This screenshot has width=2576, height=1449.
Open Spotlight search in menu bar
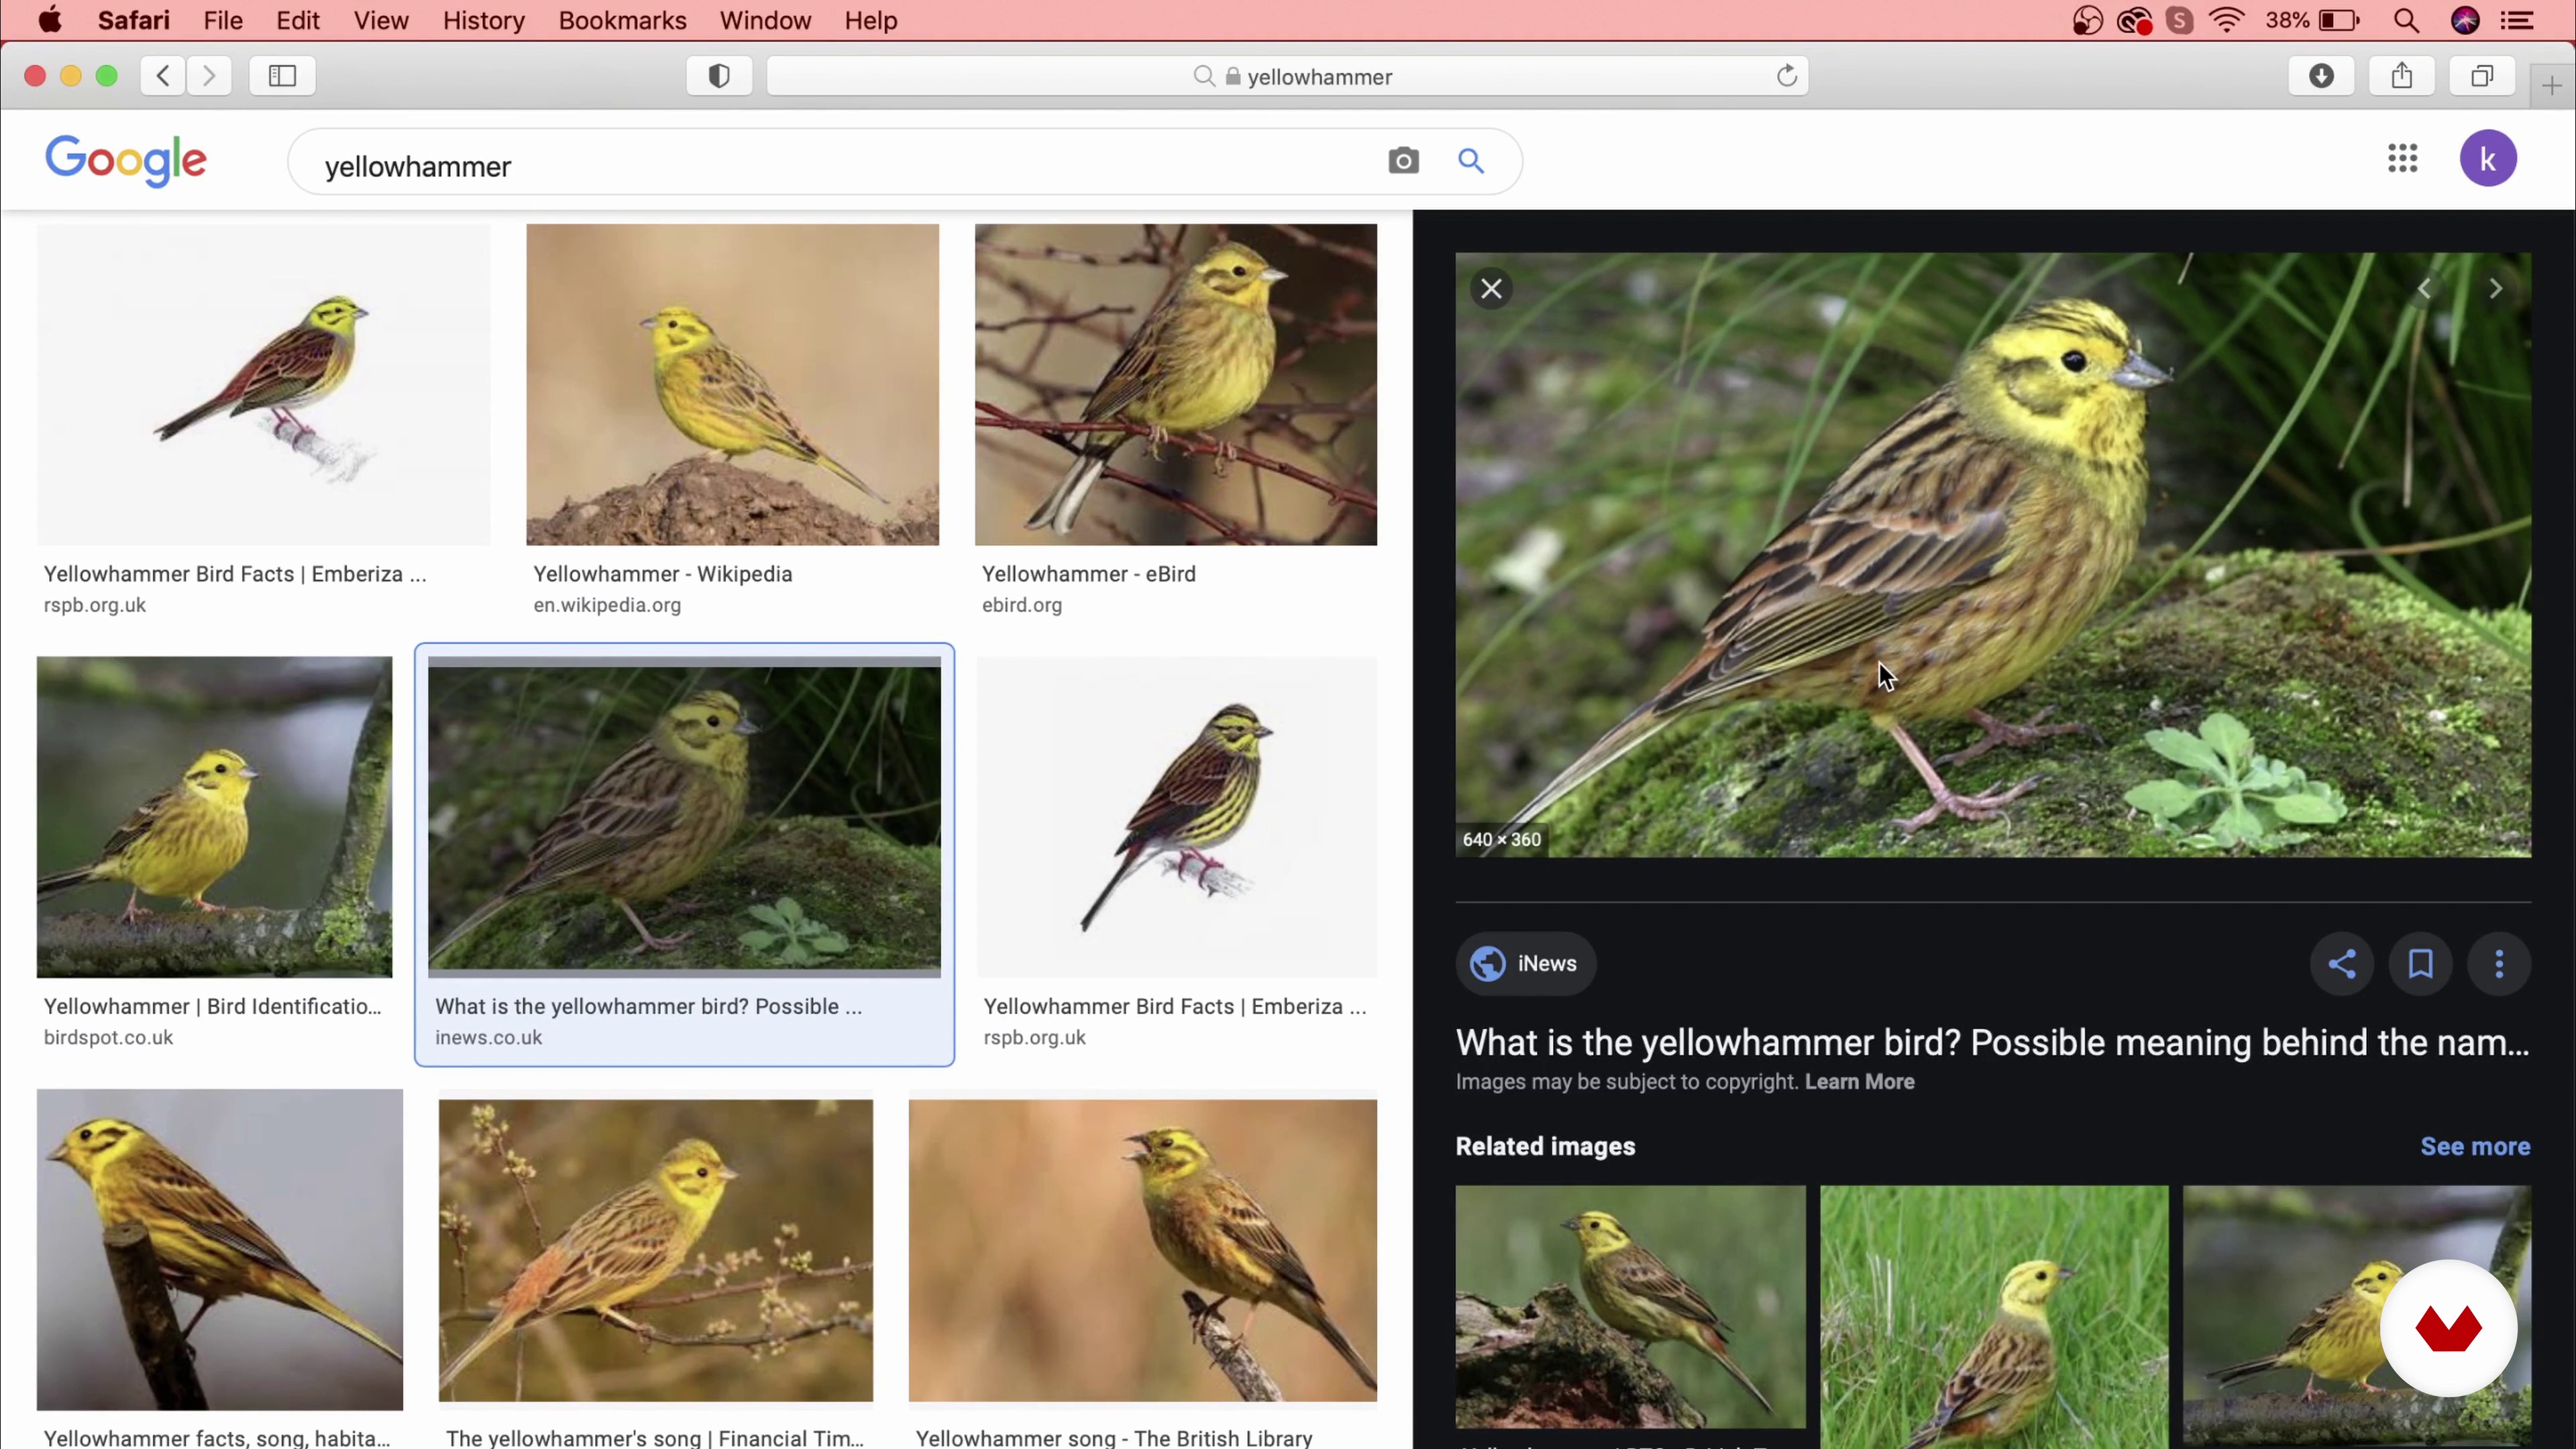coord(2407,20)
